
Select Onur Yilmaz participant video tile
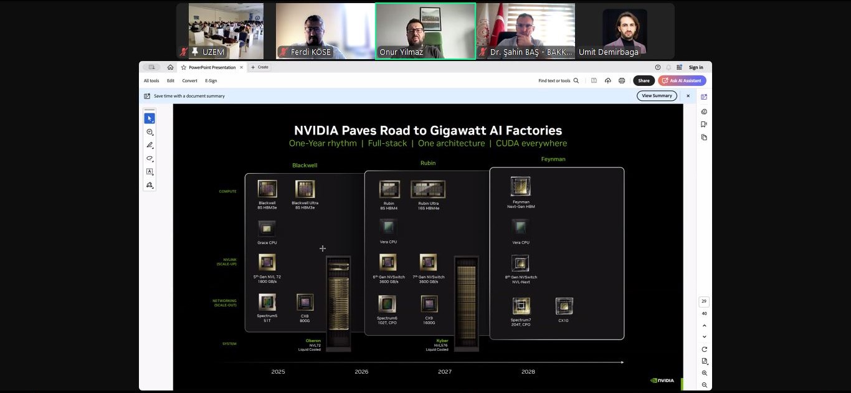coord(425,31)
